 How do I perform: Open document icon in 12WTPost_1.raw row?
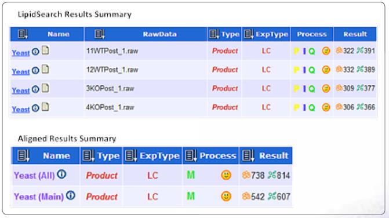click(45, 70)
